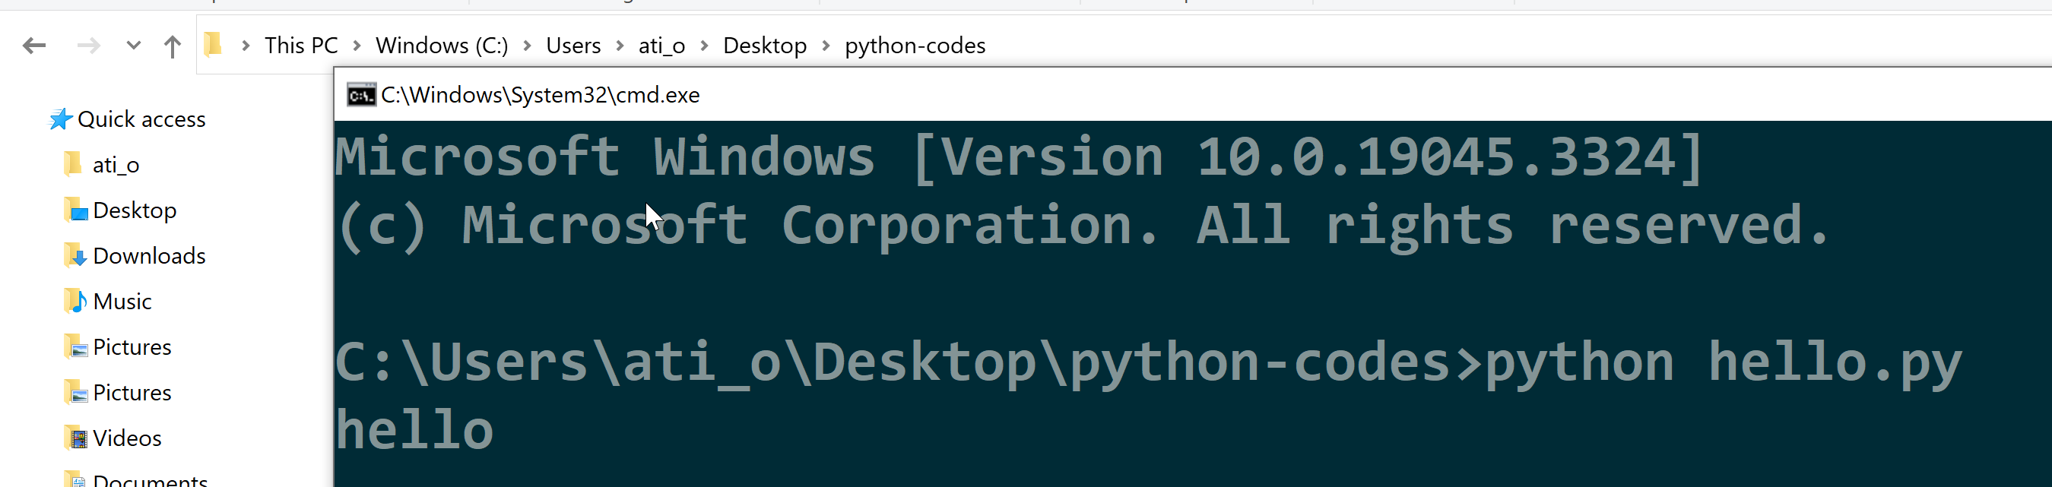Screen dimensions: 2052x487
Task: Open the Downloads folder icon in the sidebar
Action: coord(76,255)
